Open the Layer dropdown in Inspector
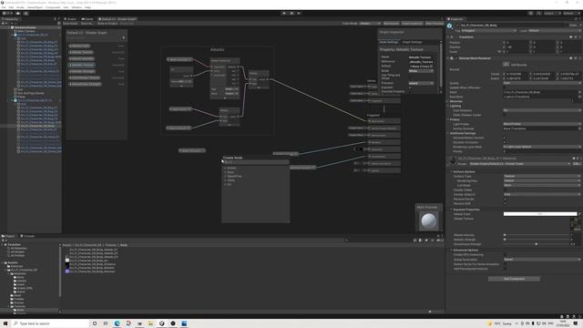 coord(554,31)
